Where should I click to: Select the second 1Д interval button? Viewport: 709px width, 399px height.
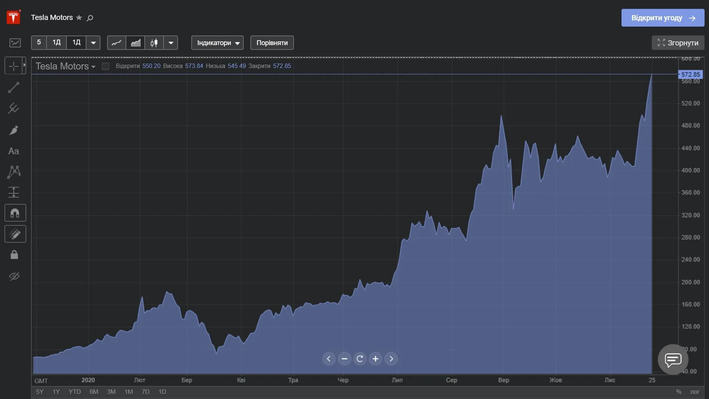coord(76,43)
